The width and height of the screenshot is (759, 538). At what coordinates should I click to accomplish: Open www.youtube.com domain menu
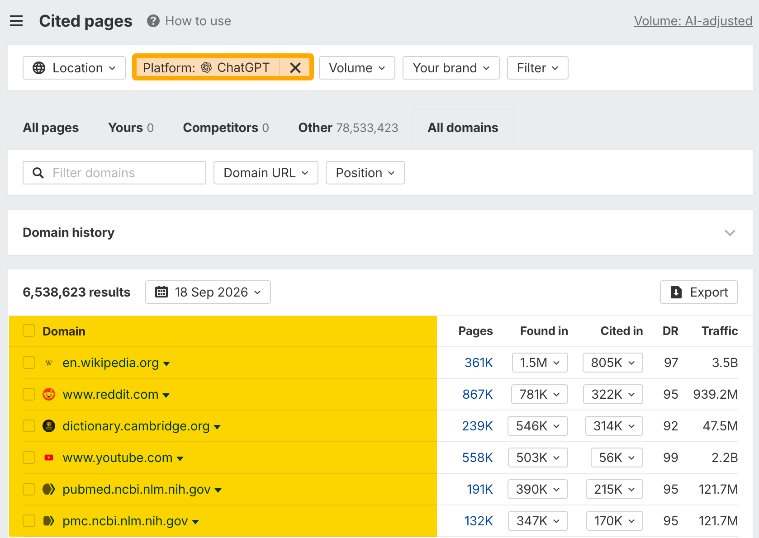click(x=180, y=458)
